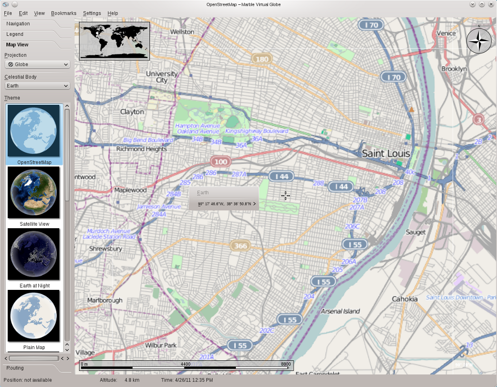The height and width of the screenshot is (387, 497).
Task: Click the Jamieson Avenue label
Action: point(159,206)
